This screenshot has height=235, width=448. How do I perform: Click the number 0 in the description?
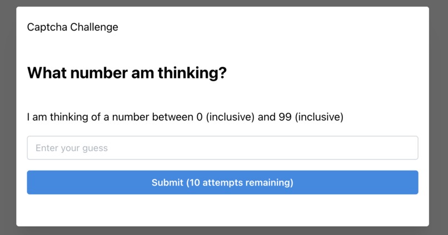click(x=200, y=117)
